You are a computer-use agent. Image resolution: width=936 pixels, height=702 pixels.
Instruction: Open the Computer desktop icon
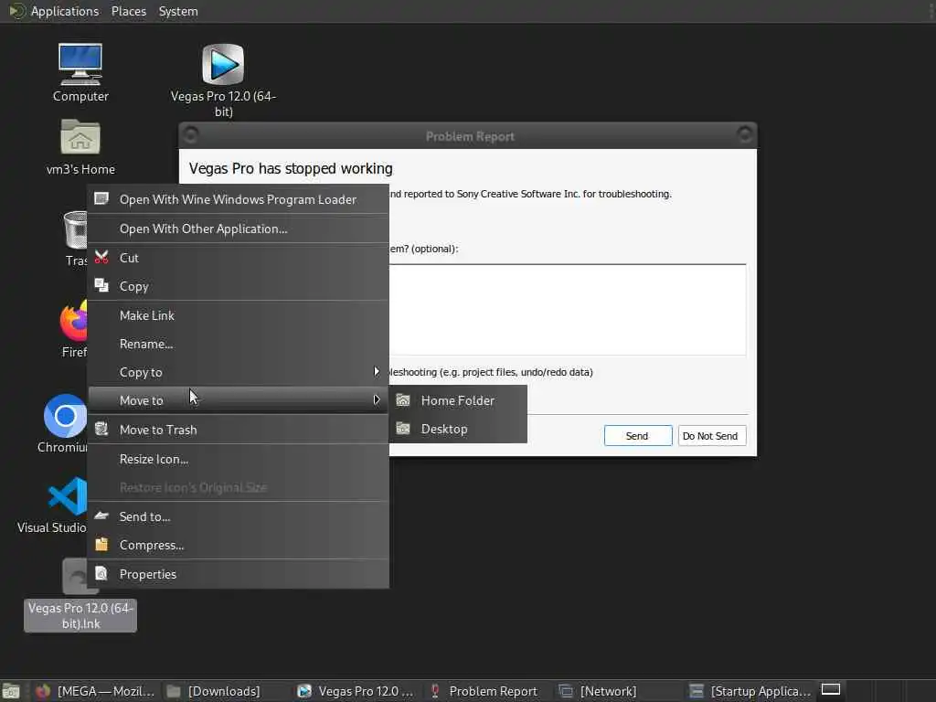click(x=80, y=72)
